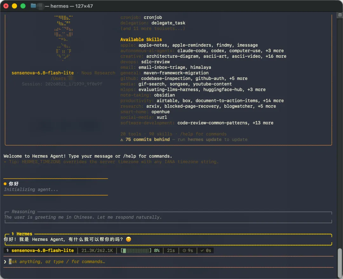Click the 'Available Skills' heading
The height and width of the screenshot is (279, 343).
point(141,40)
